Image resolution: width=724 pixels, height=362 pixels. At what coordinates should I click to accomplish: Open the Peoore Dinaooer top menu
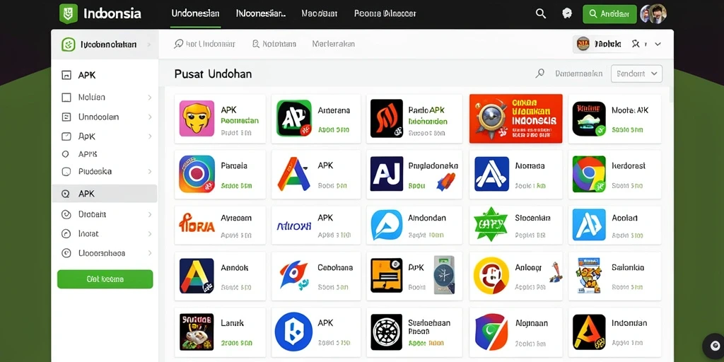pos(385,13)
